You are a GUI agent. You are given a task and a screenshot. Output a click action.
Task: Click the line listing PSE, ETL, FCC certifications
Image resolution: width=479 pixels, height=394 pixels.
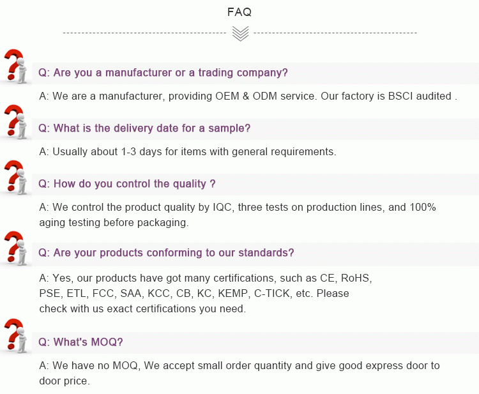(x=194, y=294)
